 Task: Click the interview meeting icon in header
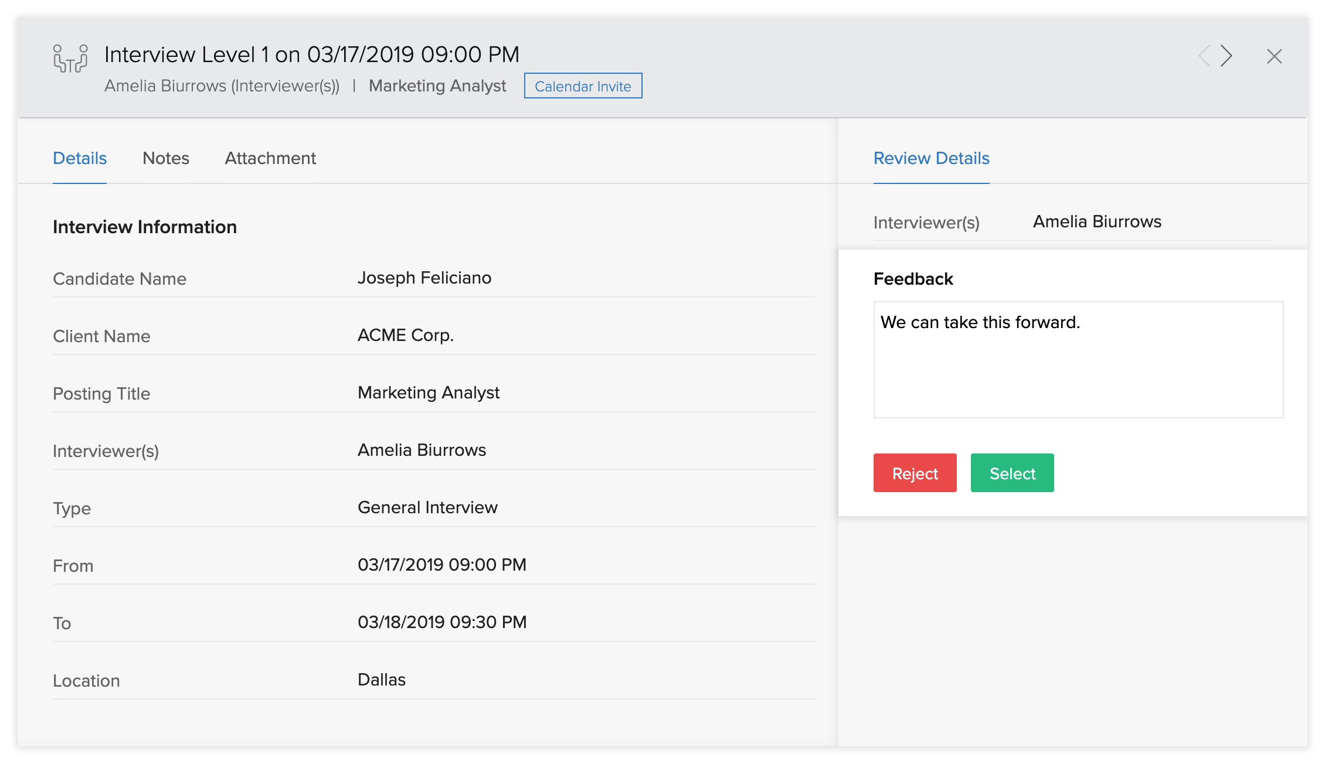pos(70,59)
